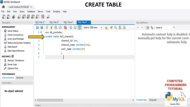Click the commit transaction icon
190x107 pixels.
coord(71,28)
